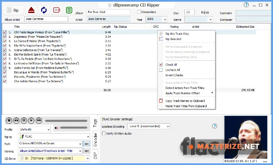Open album art options ellipsis
This screenshot has height=165, width=273.
265,162
